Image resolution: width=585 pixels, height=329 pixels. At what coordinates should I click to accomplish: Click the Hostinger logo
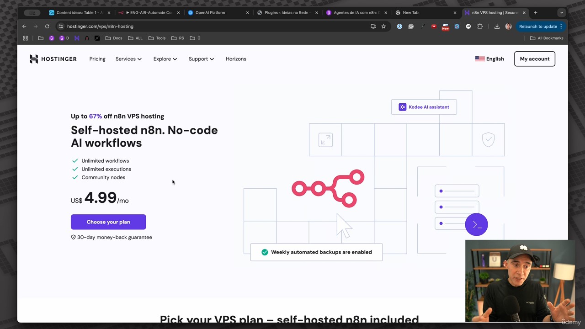pyautogui.click(x=53, y=59)
